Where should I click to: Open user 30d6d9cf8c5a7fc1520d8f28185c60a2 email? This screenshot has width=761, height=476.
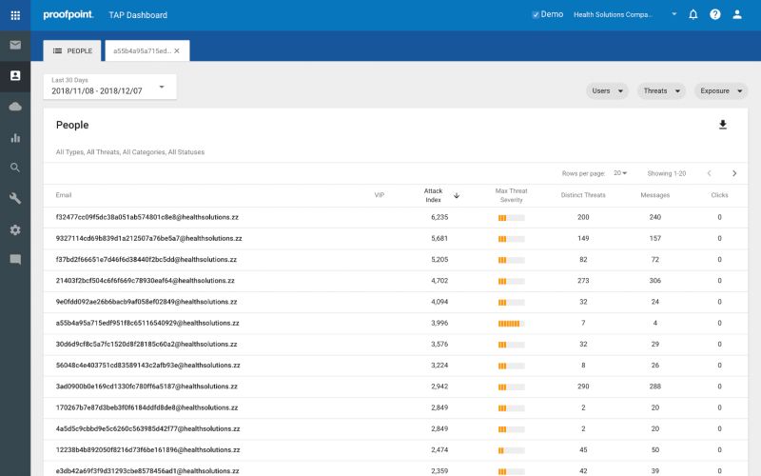[146, 344]
